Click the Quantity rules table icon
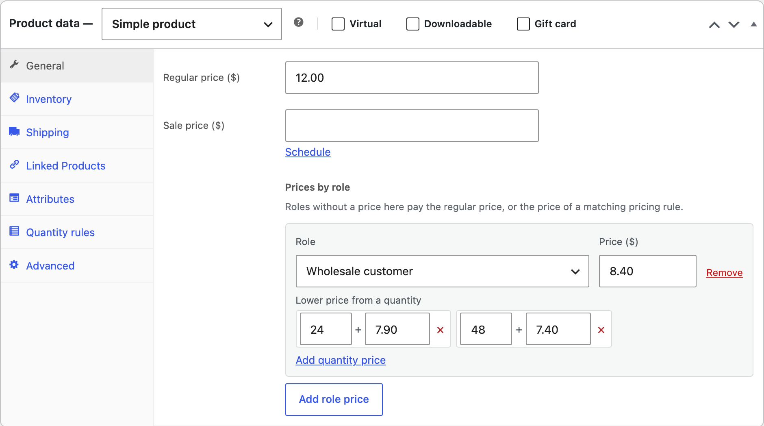The height and width of the screenshot is (426, 764). (x=15, y=231)
